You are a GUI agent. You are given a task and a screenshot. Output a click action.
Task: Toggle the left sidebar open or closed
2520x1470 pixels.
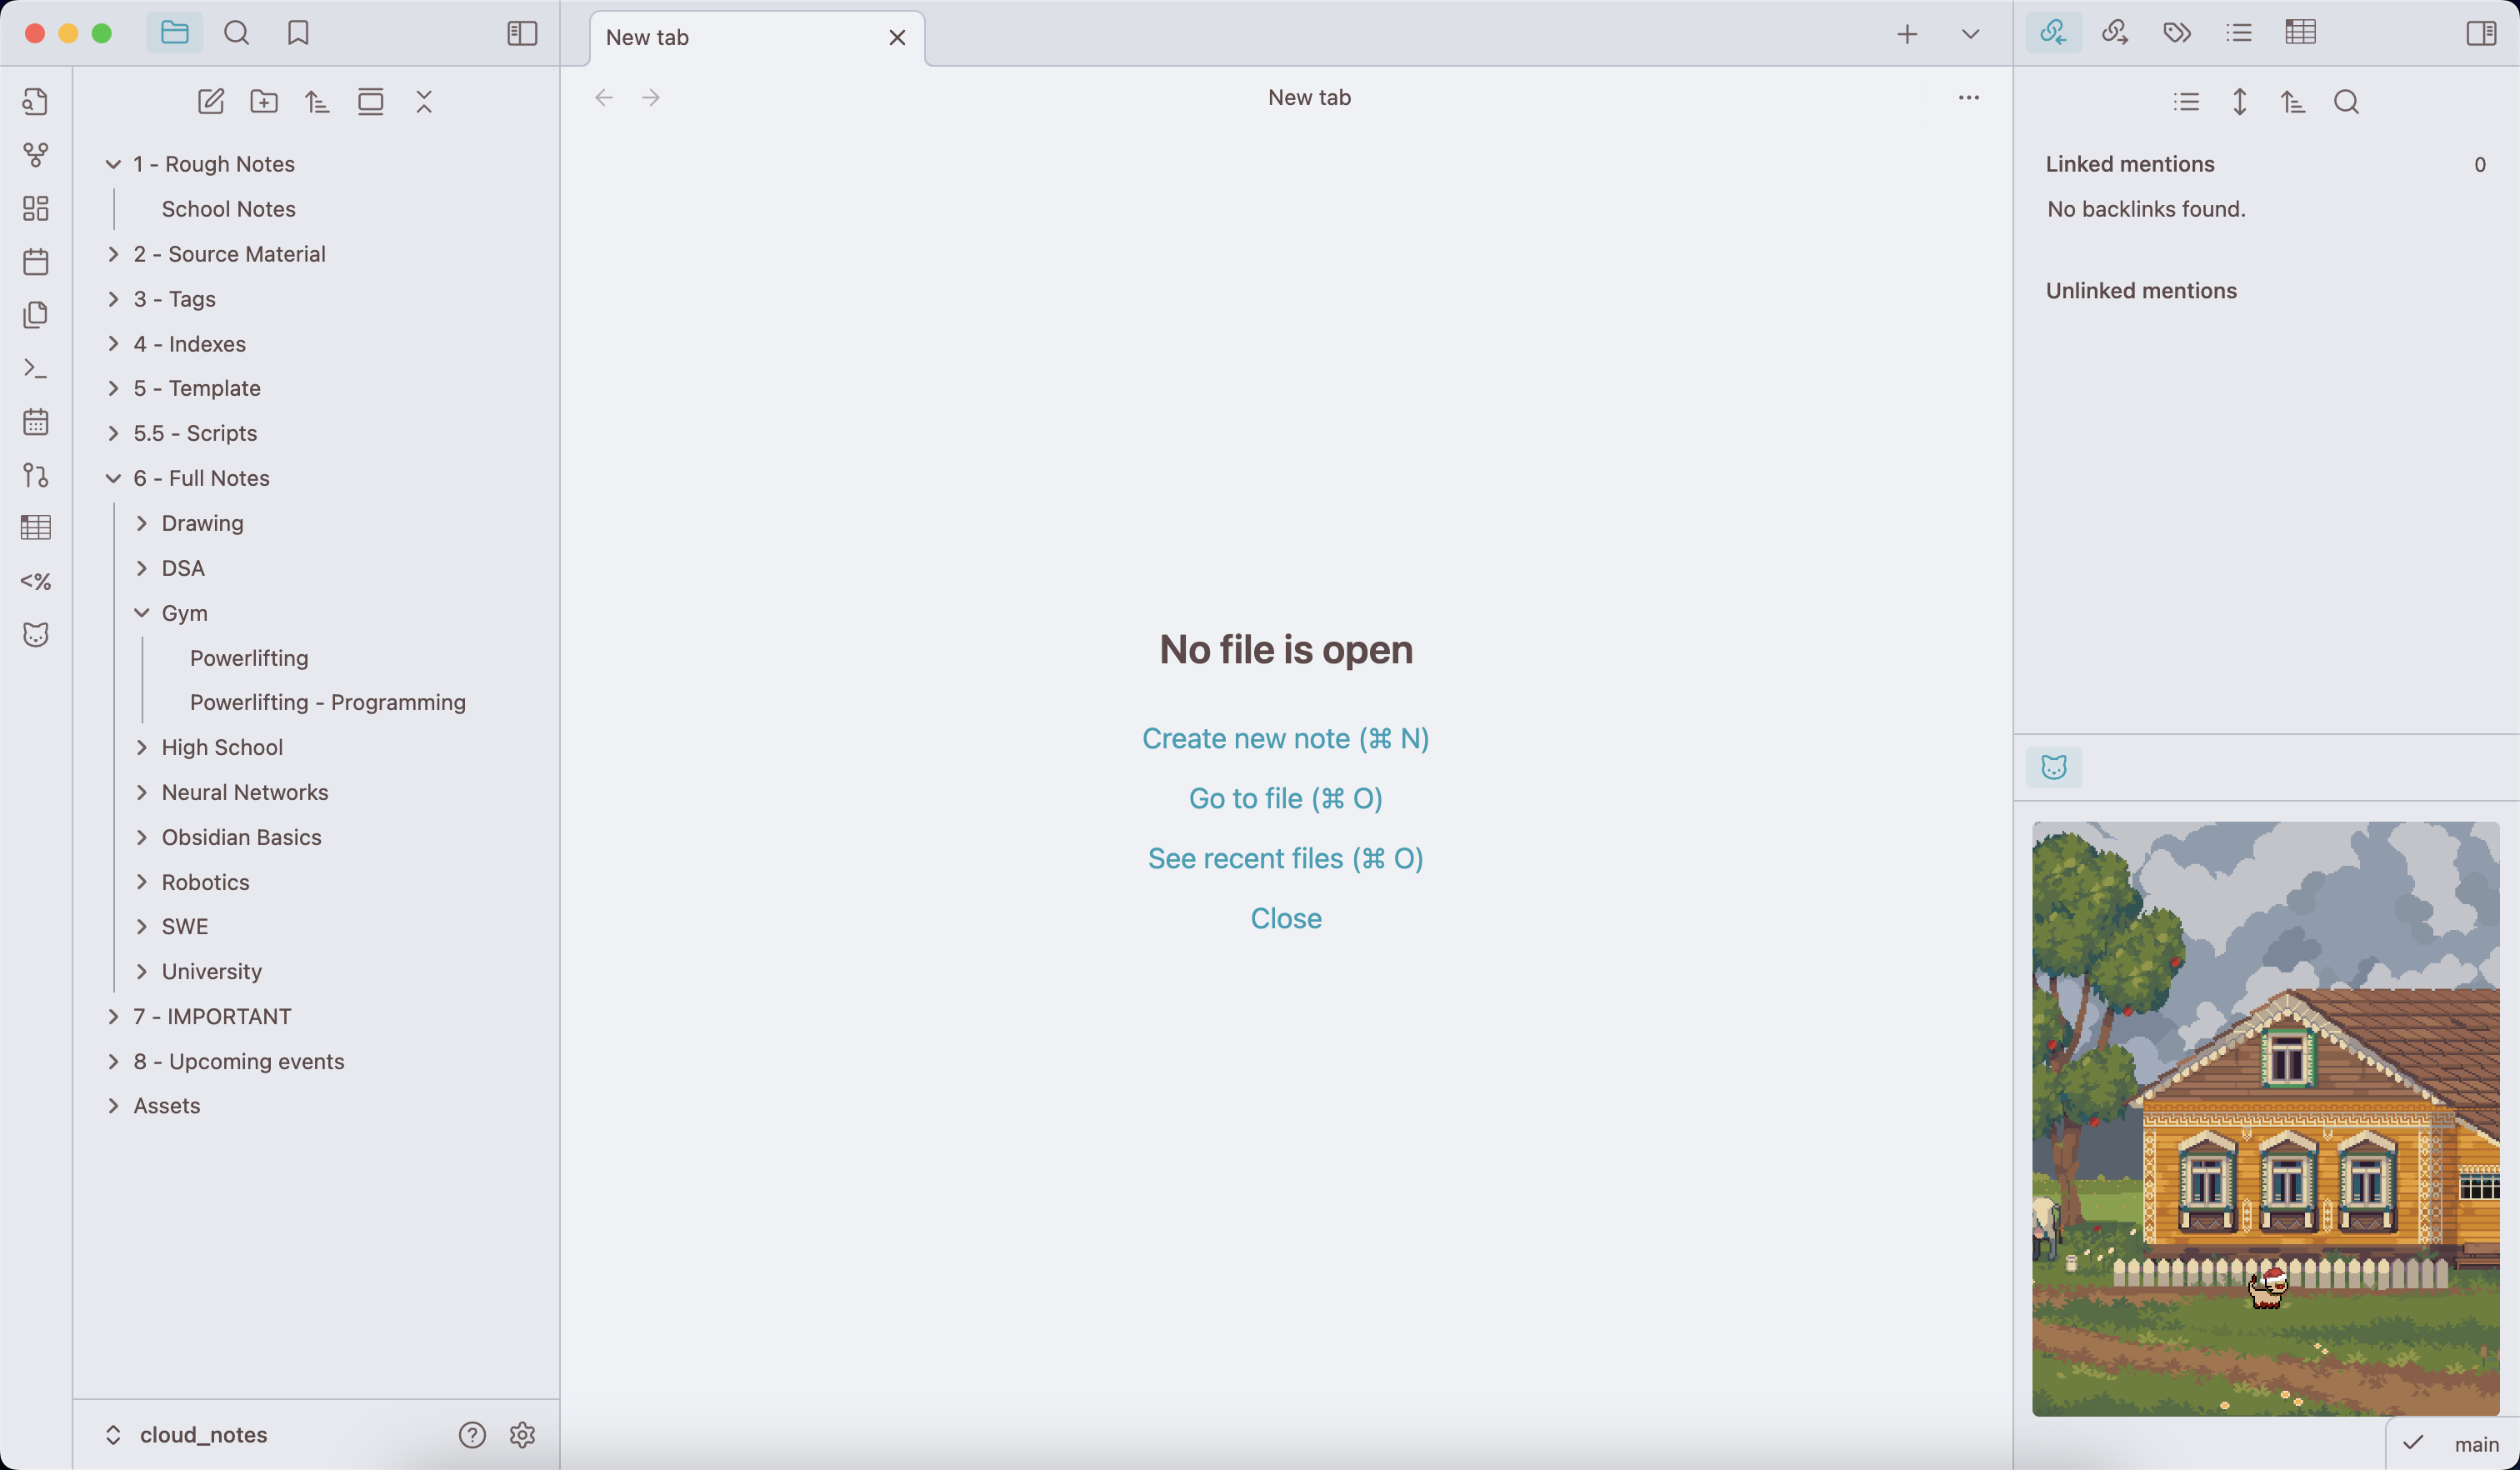coord(521,33)
